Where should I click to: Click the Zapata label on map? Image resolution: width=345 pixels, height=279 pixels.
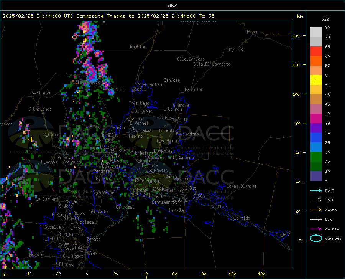click(x=94, y=239)
